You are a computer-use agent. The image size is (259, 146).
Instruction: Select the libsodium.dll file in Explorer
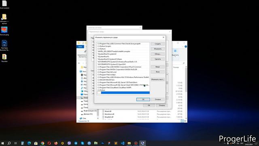(108, 114)
